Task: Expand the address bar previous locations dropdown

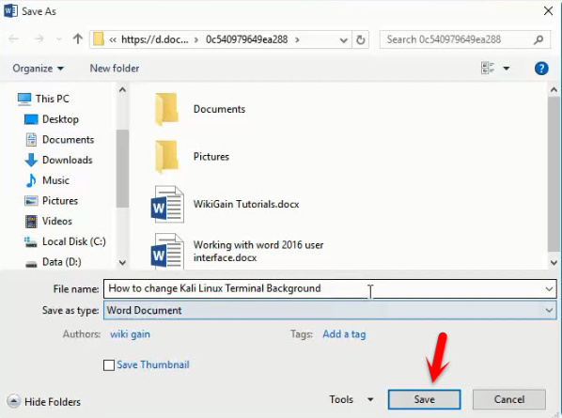Action: tap(343, 40)
